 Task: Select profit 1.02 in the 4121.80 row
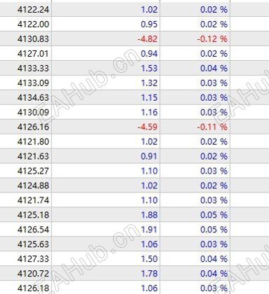coord(149,141)
